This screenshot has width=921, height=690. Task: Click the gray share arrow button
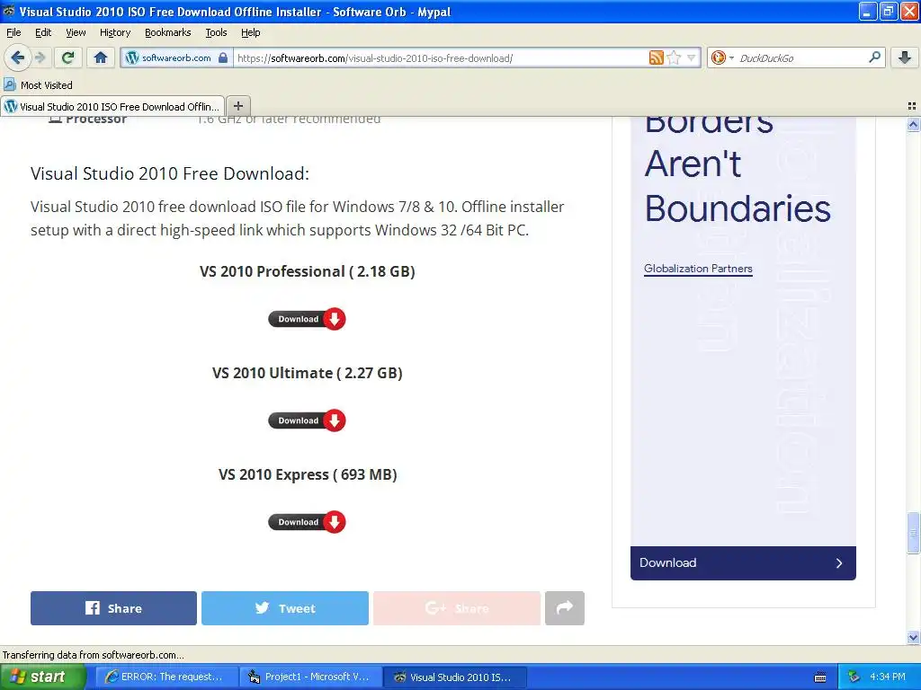click(x=565, y=608)
